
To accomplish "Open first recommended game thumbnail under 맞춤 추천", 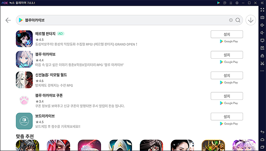I will point(27,145).
